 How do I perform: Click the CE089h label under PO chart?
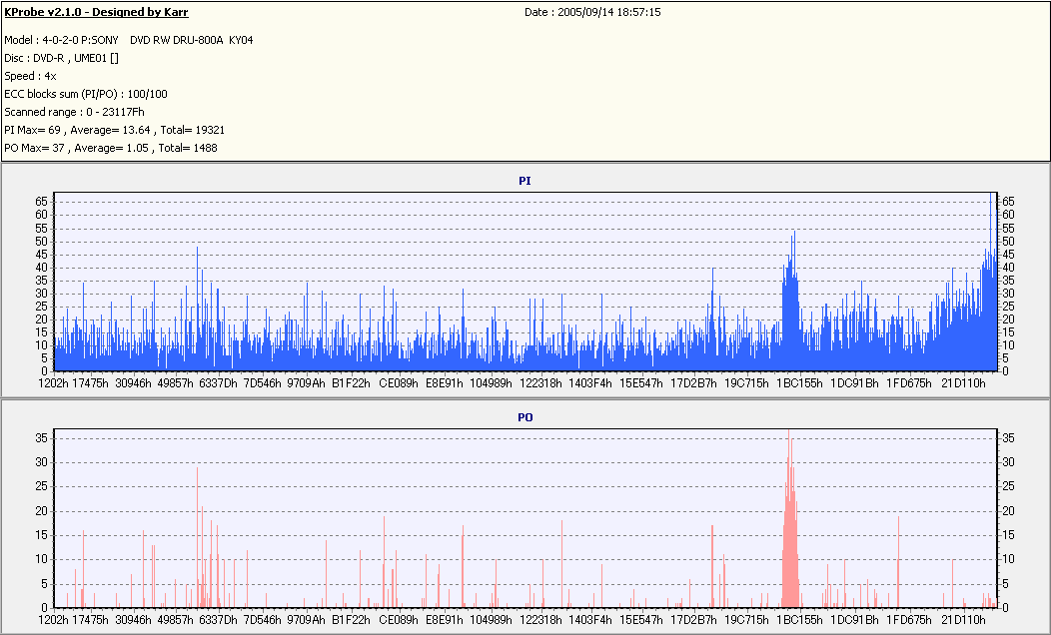(x=399, y=620)
